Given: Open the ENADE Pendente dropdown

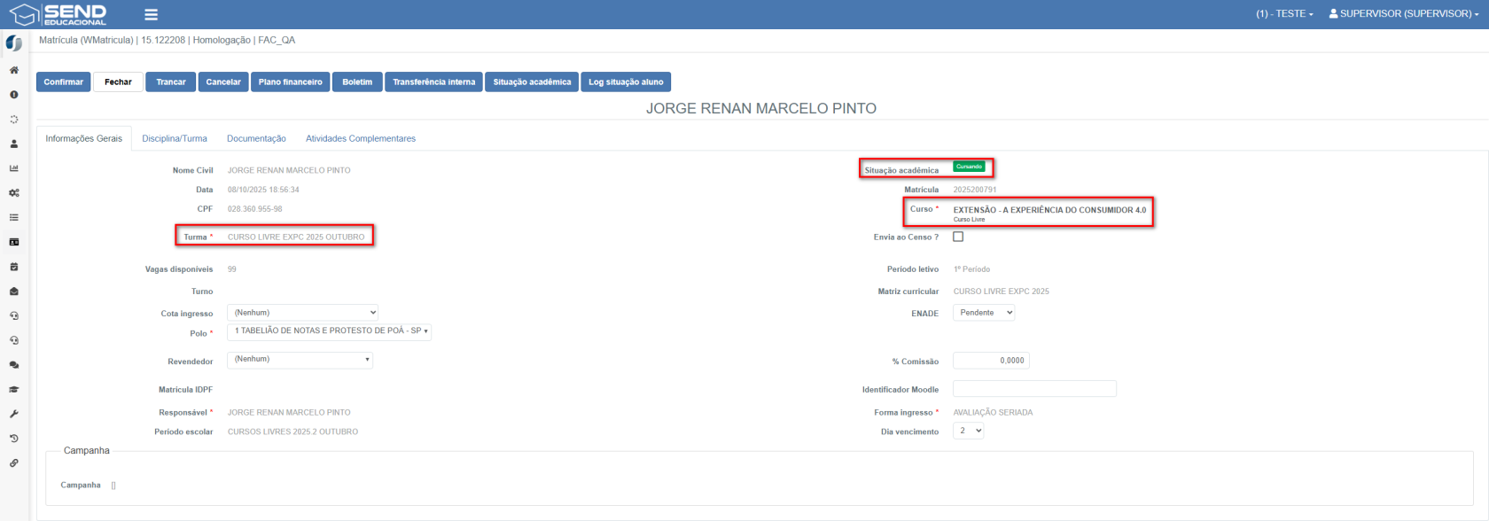Looking at the screenshot, I should [x=984, y=313].
